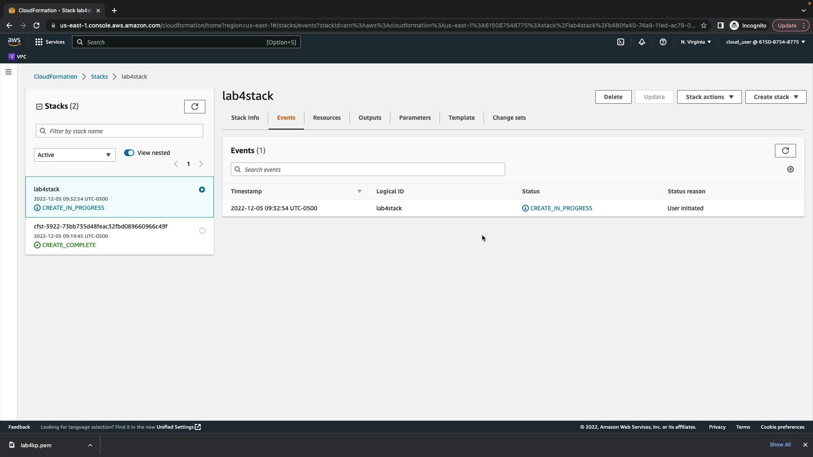813x457 pixels.
Task: Go to Stacks breadcrumb link
Action: 99,77
